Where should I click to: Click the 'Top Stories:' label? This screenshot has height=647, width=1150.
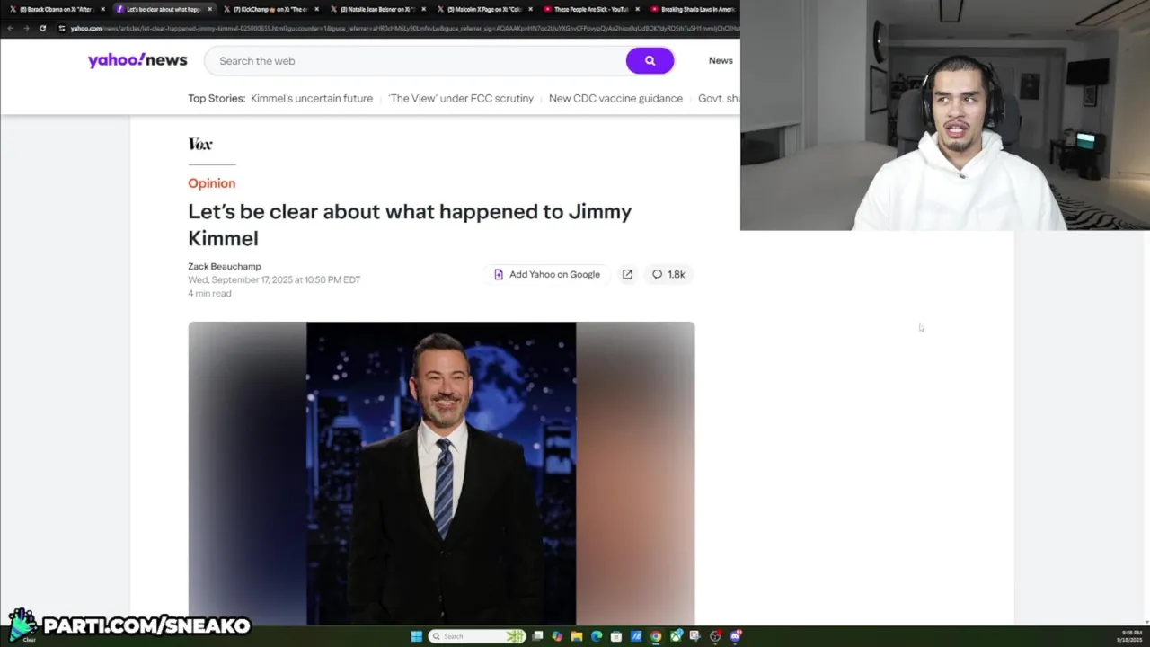point(217,98)
